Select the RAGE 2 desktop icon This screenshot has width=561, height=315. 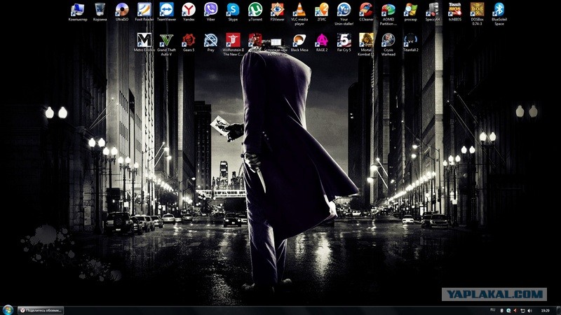[322, 43]
